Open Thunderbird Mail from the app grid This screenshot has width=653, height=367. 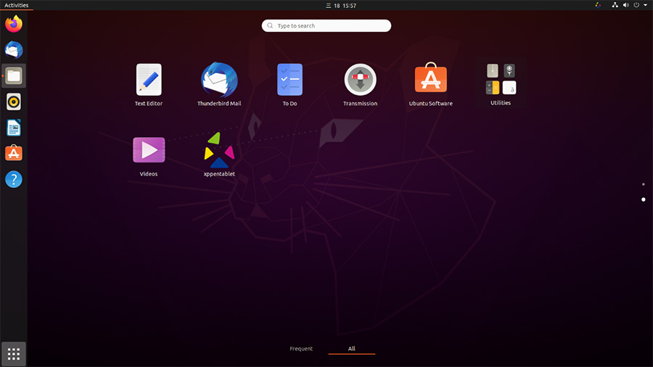pyautogui.click(x=219, y=80)
